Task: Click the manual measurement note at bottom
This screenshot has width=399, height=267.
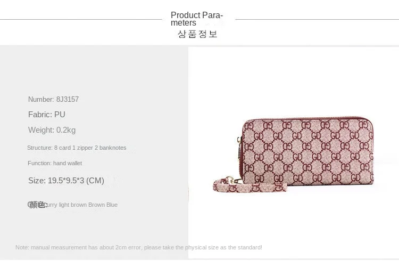Action: (x=138, y=247)
